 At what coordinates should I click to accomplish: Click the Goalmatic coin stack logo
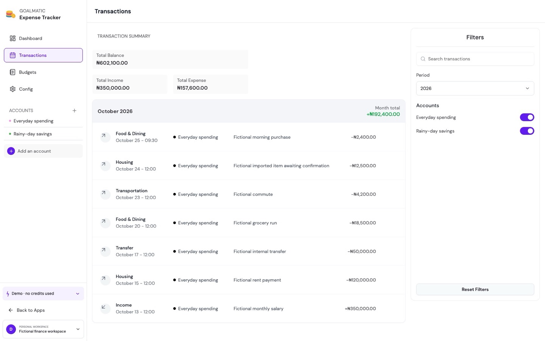click(11, 14)
